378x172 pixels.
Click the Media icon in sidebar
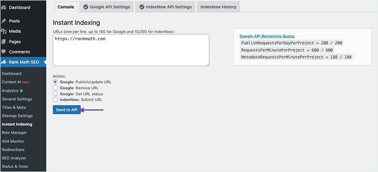click(x=4, y=31)
